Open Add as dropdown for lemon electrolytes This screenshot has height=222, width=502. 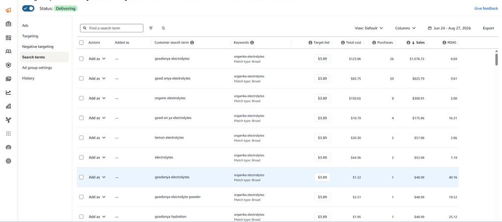coord(97,138)
